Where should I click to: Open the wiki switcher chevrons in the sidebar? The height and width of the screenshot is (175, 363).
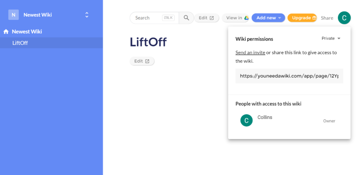[x=87, y=15]
